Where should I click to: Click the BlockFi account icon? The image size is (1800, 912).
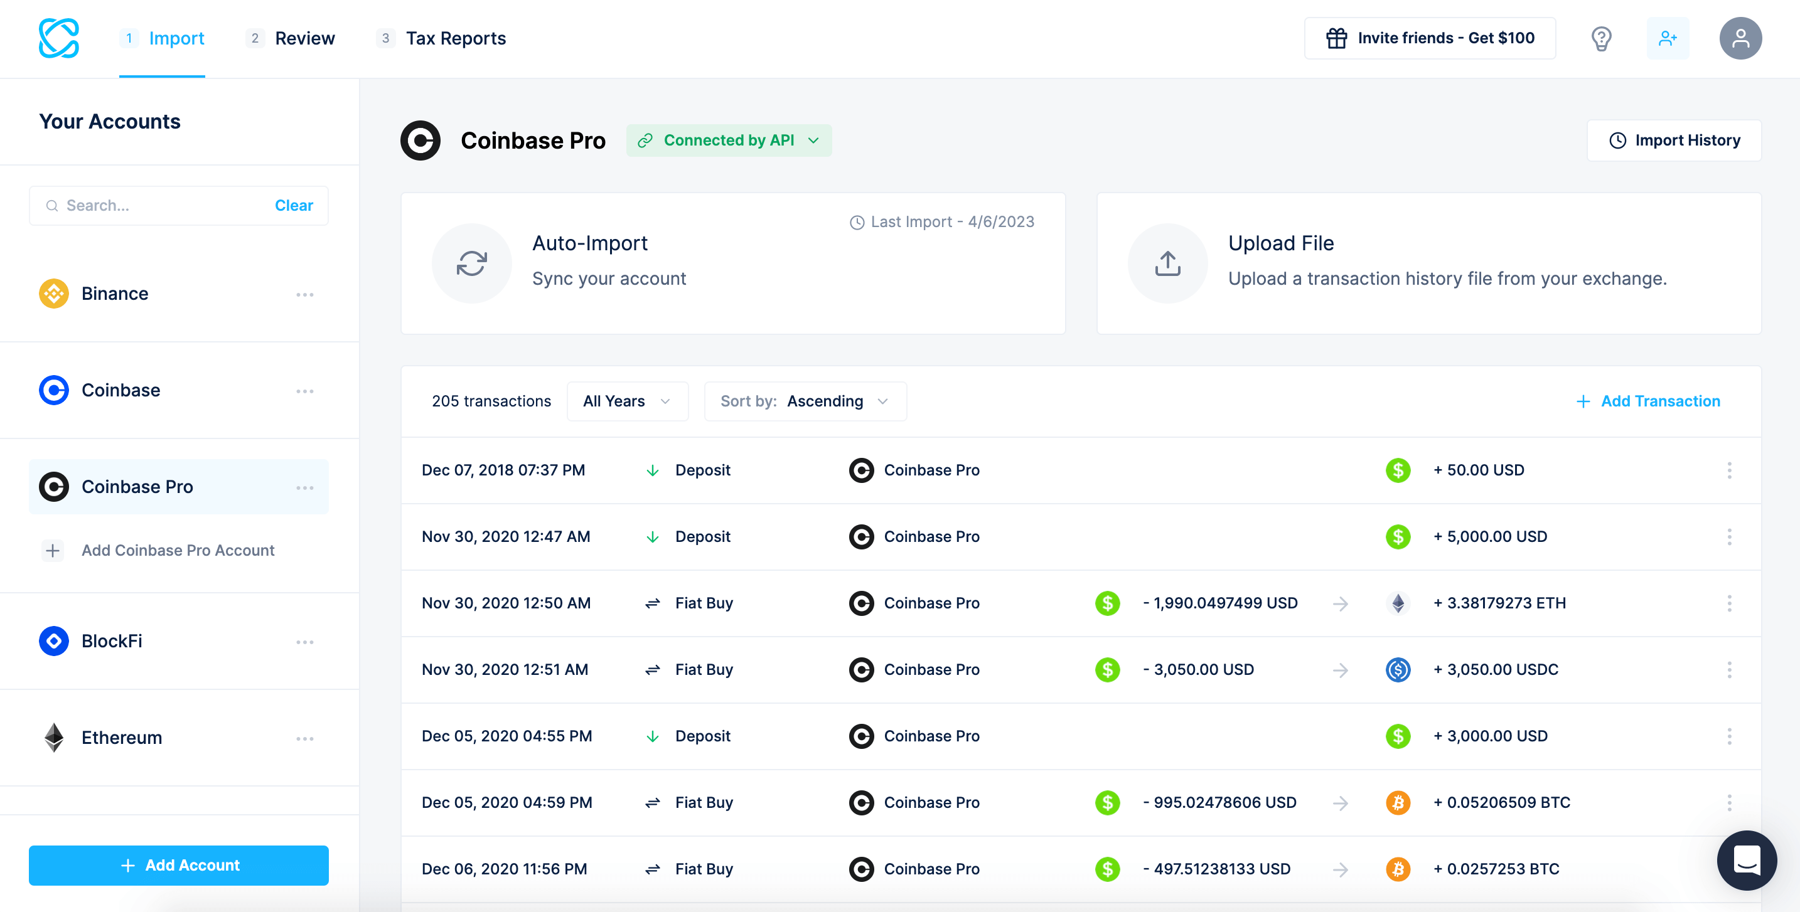coord(55,641)
